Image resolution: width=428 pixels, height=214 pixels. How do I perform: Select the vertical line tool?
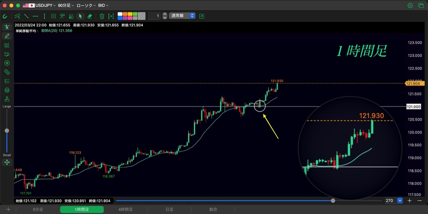(x=44, y=16)
